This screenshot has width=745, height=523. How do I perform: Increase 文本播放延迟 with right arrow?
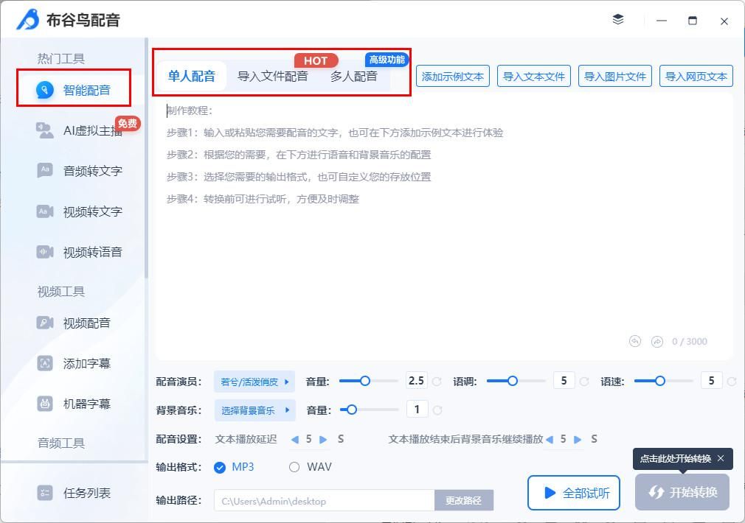pyautogui.click(x=323, y=439)
